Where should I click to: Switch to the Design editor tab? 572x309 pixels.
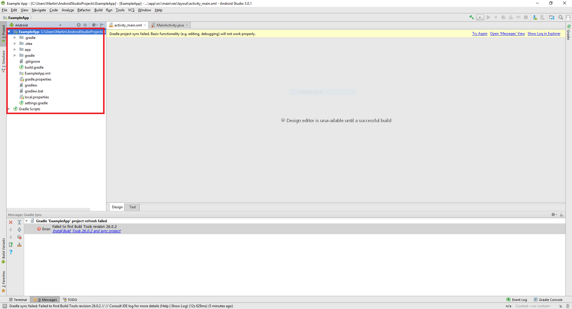click(117, 207)
